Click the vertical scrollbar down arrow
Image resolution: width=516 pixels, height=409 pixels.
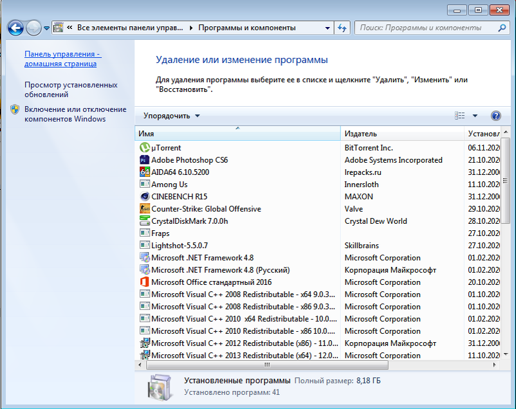point(506,354)
